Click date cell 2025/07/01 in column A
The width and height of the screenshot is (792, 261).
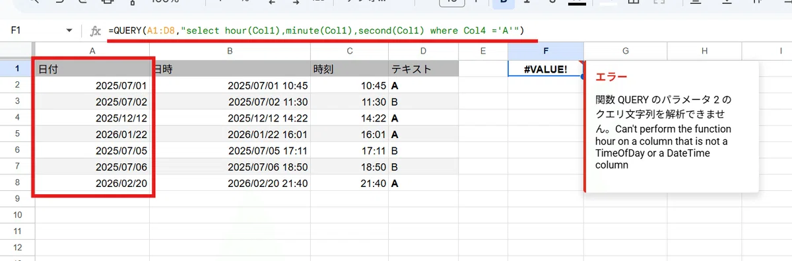point(92,85)
